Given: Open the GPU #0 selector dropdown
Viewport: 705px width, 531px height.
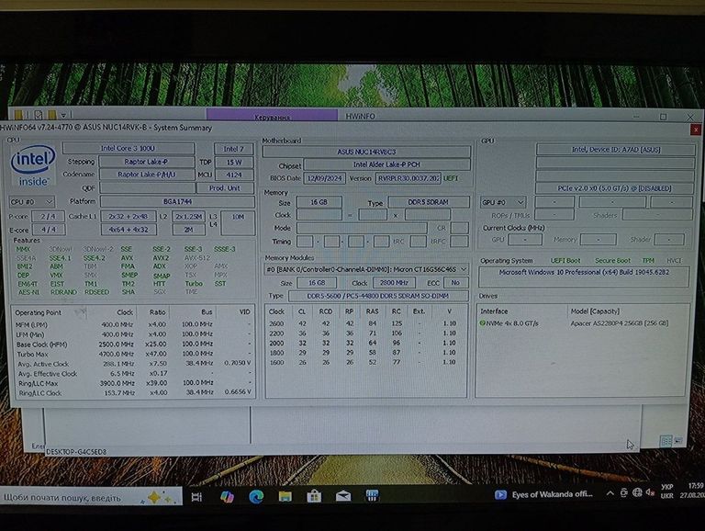Looking at the screenshot, I should coord(503,202).
